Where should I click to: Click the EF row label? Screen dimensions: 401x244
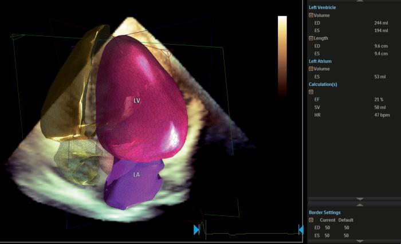pos(317,100)
